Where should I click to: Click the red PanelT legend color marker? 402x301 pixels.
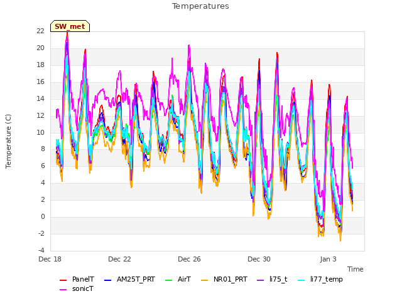point(63,280)
